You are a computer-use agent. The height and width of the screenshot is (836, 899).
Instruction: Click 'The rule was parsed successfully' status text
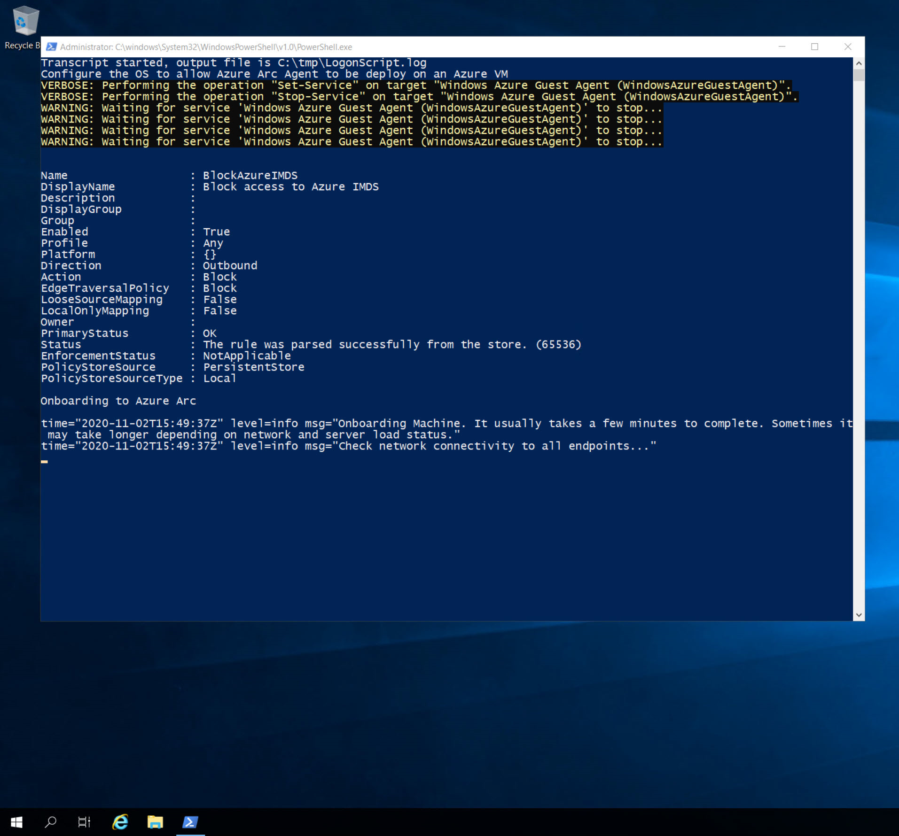[x=392, y=345]
